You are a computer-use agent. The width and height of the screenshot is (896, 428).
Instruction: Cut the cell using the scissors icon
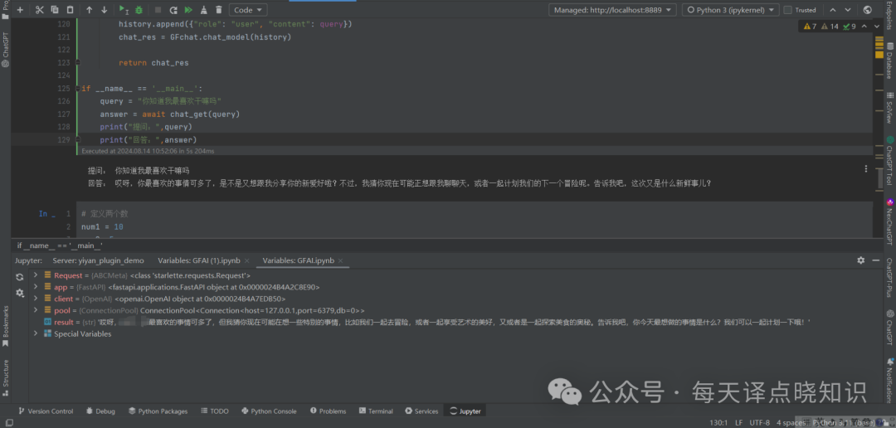pos(40,10)
